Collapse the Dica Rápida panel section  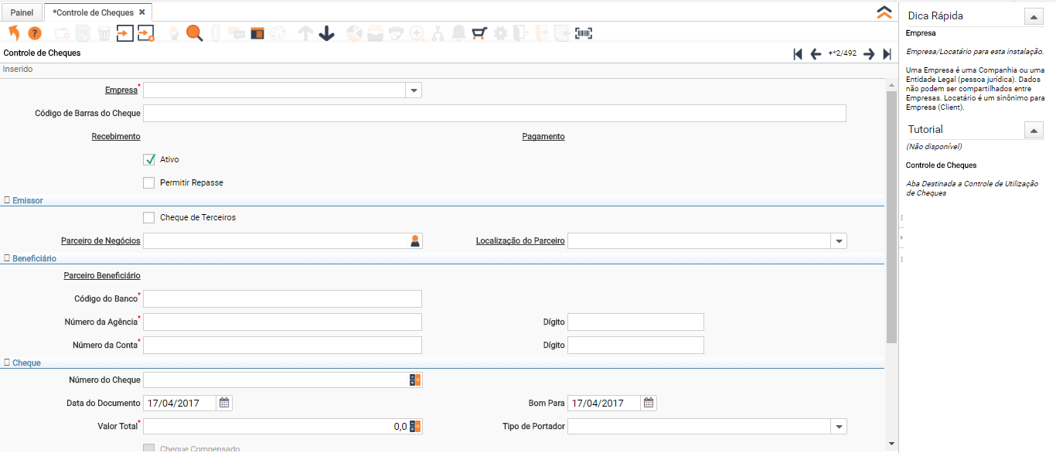tap(1033, 16)
